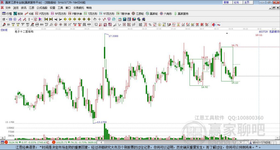Click the status bar grid icon
The height and width of the screenshot is (150, 280).
click(2, 142)
